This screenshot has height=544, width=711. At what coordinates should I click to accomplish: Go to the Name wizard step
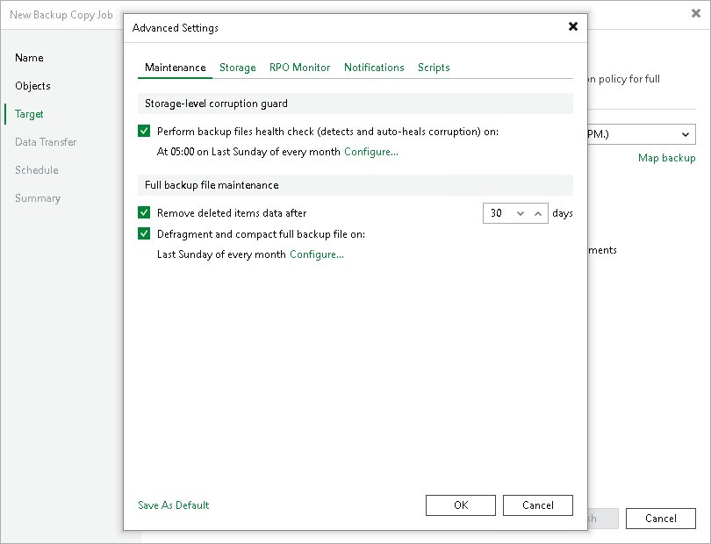click(x=30, y=58)
